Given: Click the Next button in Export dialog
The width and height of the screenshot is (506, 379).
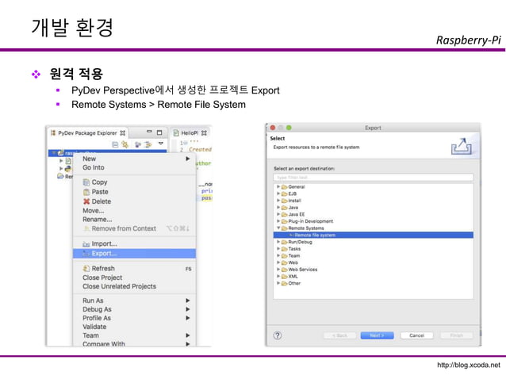Looking at the screenshot, I should tap(378, 335).
